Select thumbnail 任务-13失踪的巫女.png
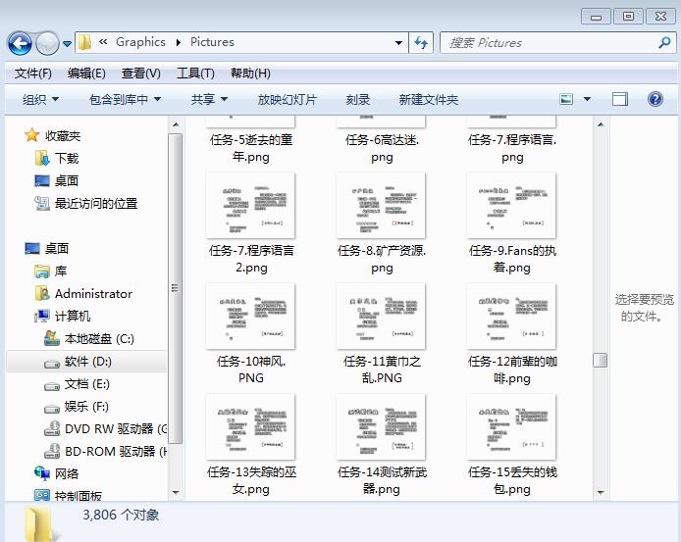 point(250,426)
